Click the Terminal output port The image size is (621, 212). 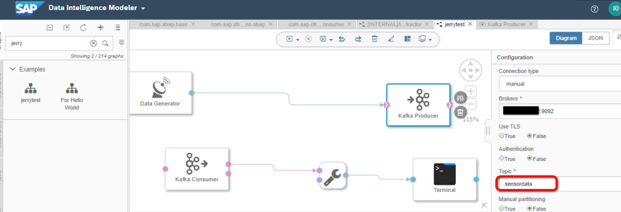[x=476, y=179]
